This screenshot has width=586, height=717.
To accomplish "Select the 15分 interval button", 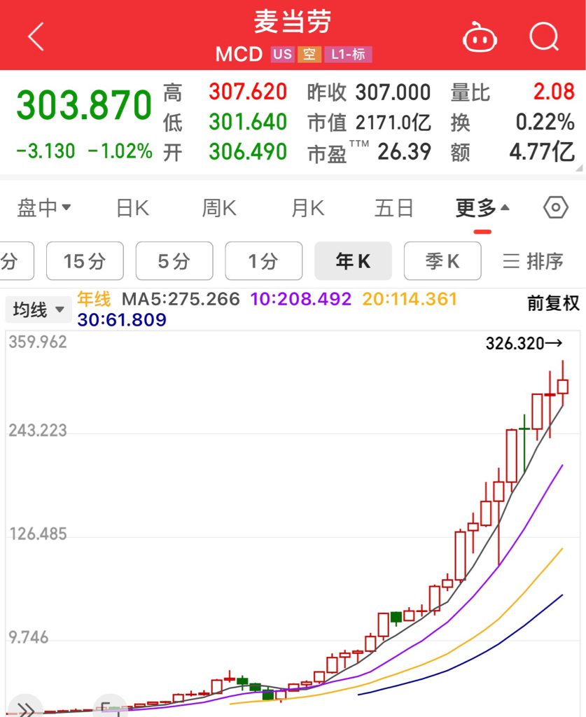I will coord(85,261).
